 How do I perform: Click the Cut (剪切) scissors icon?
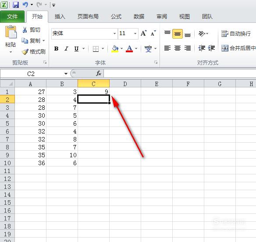pyautogui.click(x=25, y=30)
